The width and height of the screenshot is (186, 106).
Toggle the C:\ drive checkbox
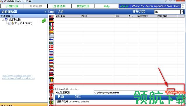(x=10, y=23)
